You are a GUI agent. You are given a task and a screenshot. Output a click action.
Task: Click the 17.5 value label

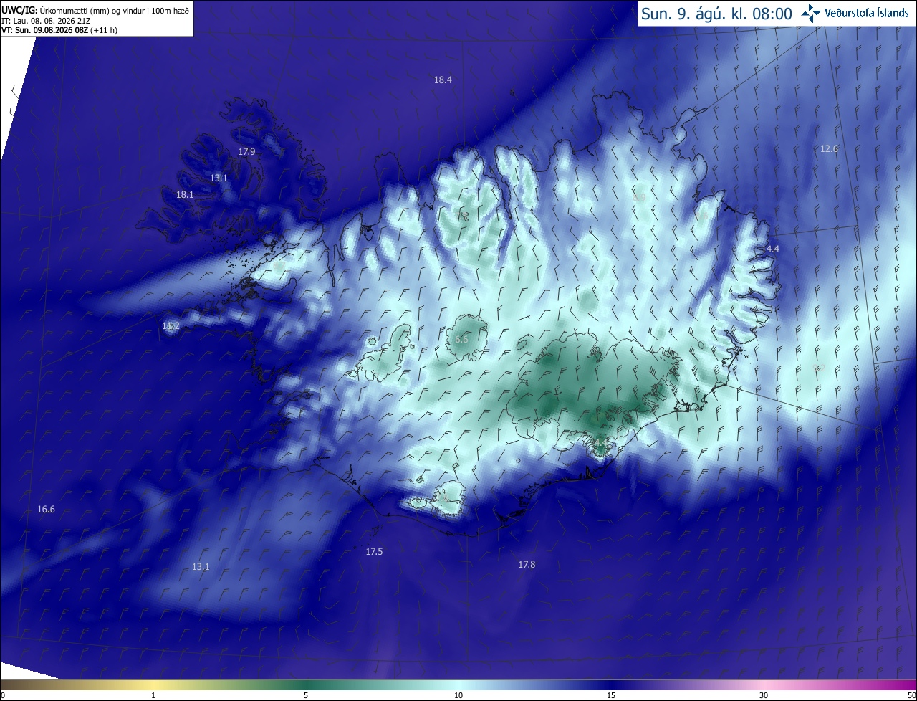(374, 552)
